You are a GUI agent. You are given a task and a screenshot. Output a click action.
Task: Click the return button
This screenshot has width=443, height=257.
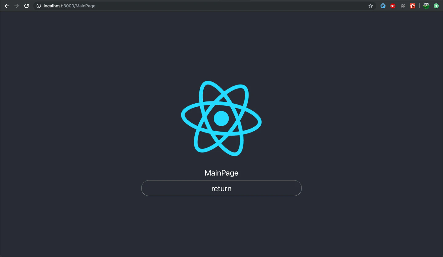(221, 188)
